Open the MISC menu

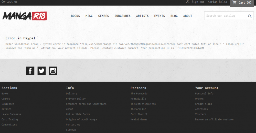pyautogui.click(x=89, y=16)
